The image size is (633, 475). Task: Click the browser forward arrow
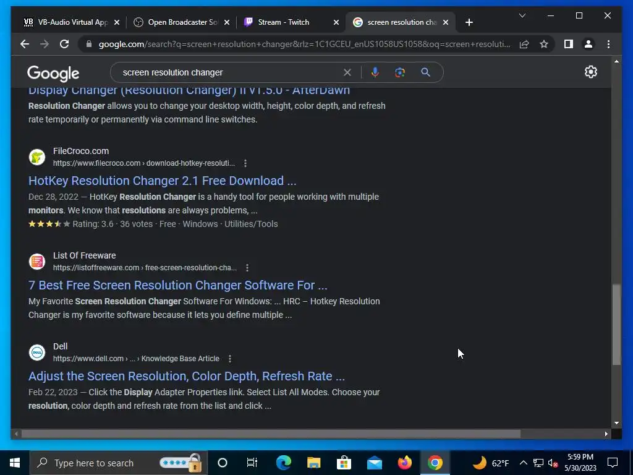pyautogui.click(x=45, y=44)
